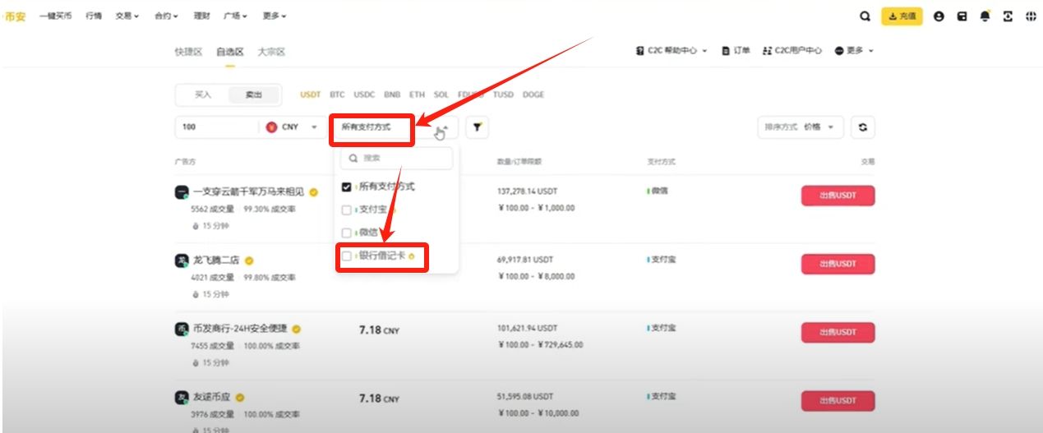Click the globe language icon
The height and width of the screenshot is (433, 1043).
pyautogui.click(x=1031, y=16)
